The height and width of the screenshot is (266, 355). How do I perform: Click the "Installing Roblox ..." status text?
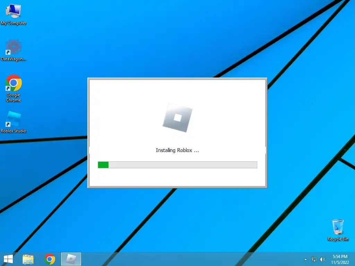tap(177, 150)
